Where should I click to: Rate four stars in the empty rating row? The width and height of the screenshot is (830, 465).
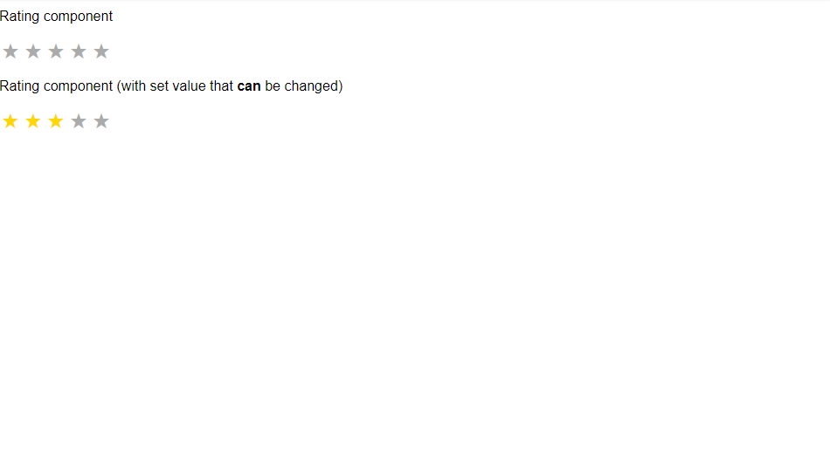click(x=79, y=51)
